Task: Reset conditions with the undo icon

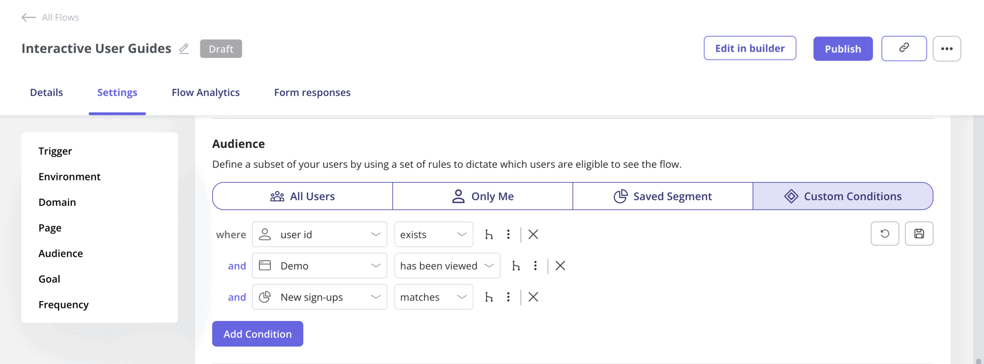Action: point(885,233)
